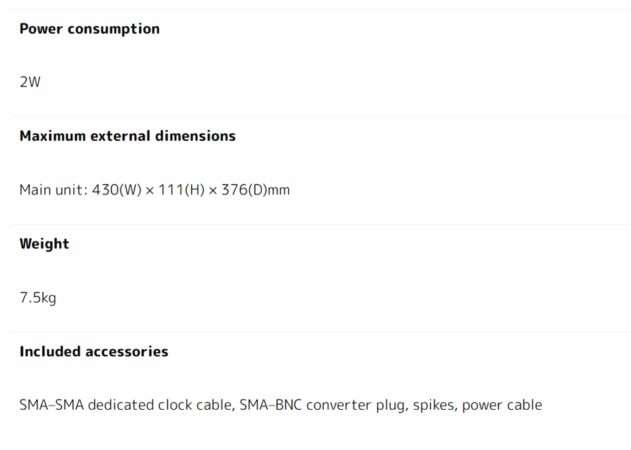Click the word "dimensions" in heading
This screenshot has height=450, width=631.
tap(195, 136)
